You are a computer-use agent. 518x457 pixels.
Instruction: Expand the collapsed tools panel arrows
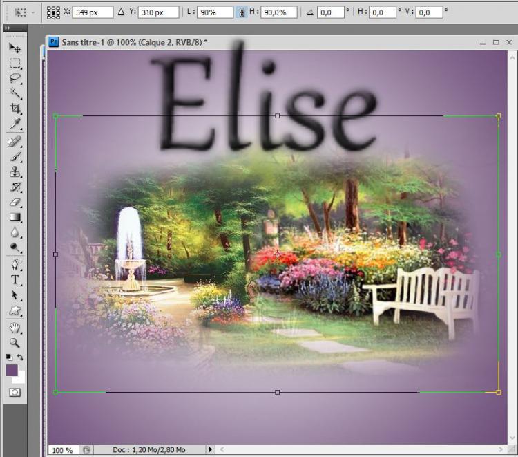7,28
